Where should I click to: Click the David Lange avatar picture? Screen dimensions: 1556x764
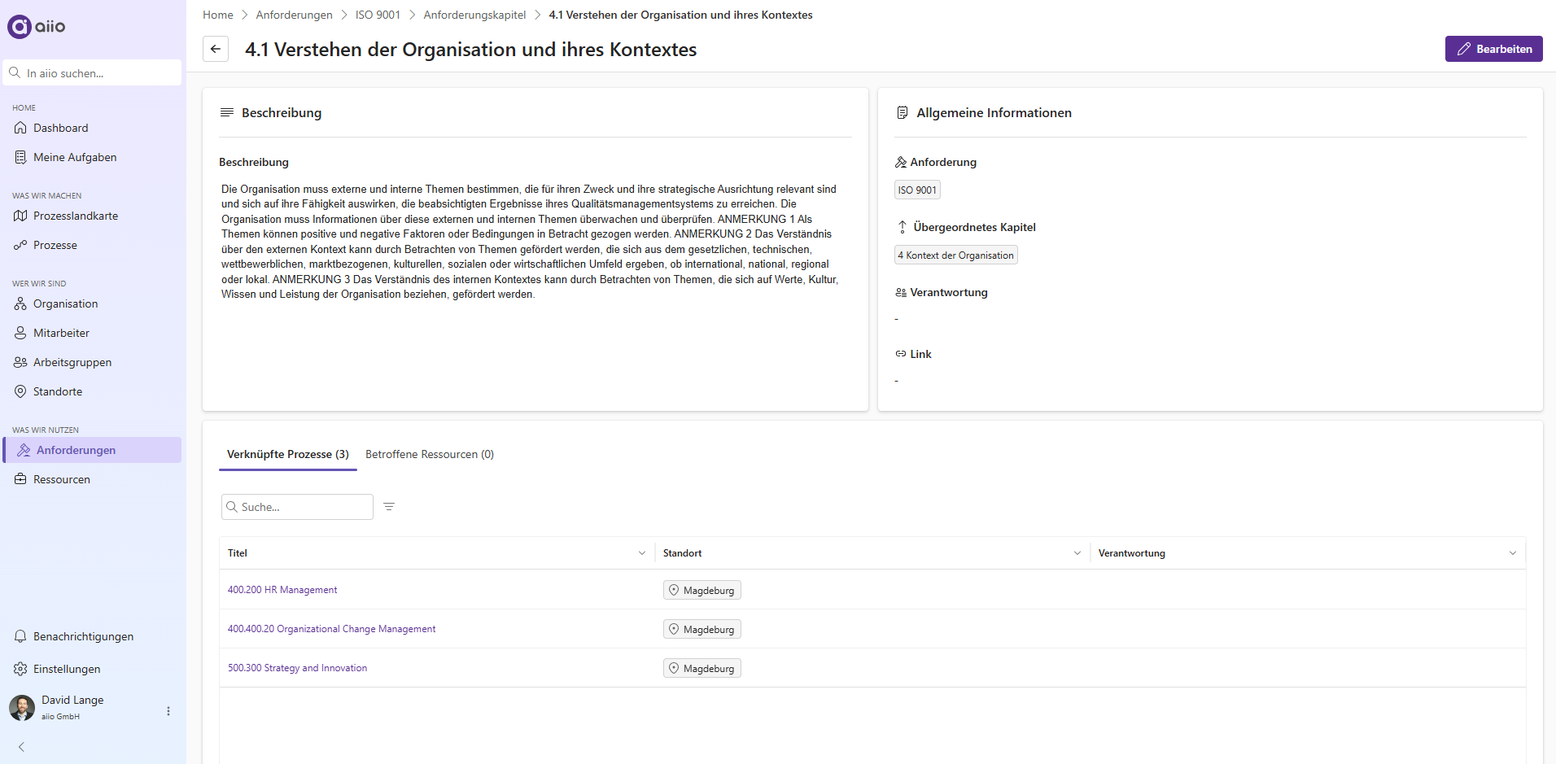(x=22, y=708)
